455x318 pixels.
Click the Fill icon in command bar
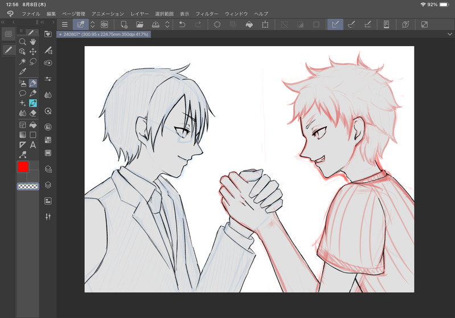coord(249,25)
